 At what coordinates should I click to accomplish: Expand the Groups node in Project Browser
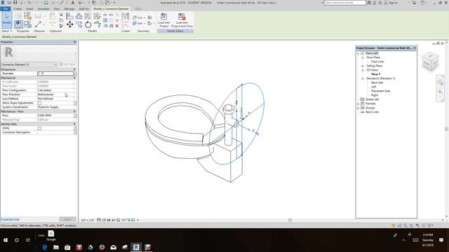coord(358,108)
